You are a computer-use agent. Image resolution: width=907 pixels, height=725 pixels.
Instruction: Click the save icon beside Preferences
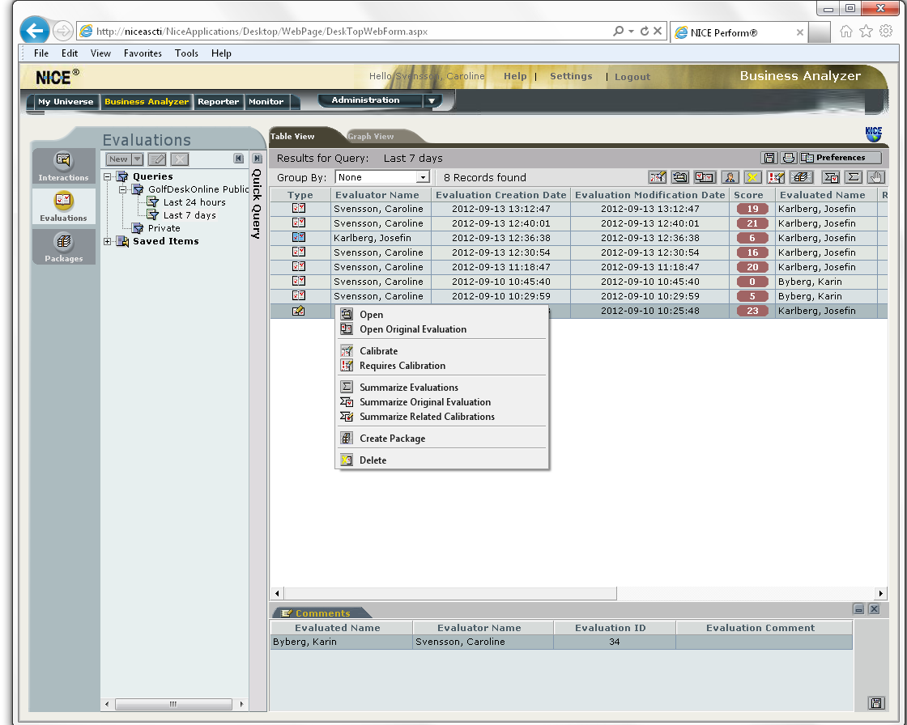click(769, 158)
